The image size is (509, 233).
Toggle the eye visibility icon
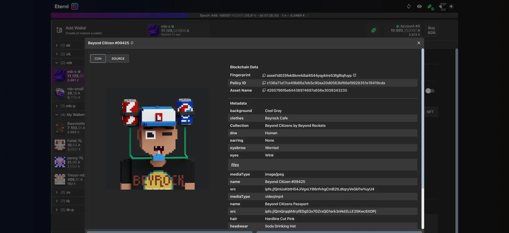click(419, 6)
